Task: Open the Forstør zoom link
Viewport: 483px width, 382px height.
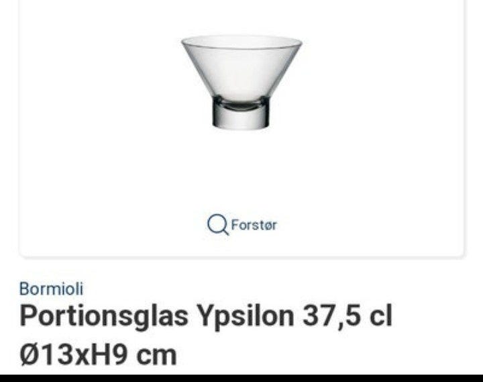Action: (x=242, y=225)
